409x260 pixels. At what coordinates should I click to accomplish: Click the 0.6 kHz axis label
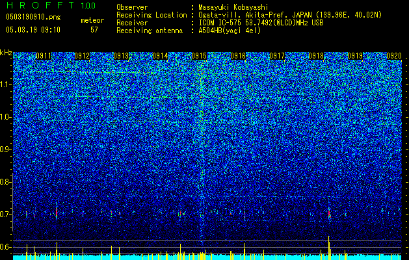tap(6, 247)
